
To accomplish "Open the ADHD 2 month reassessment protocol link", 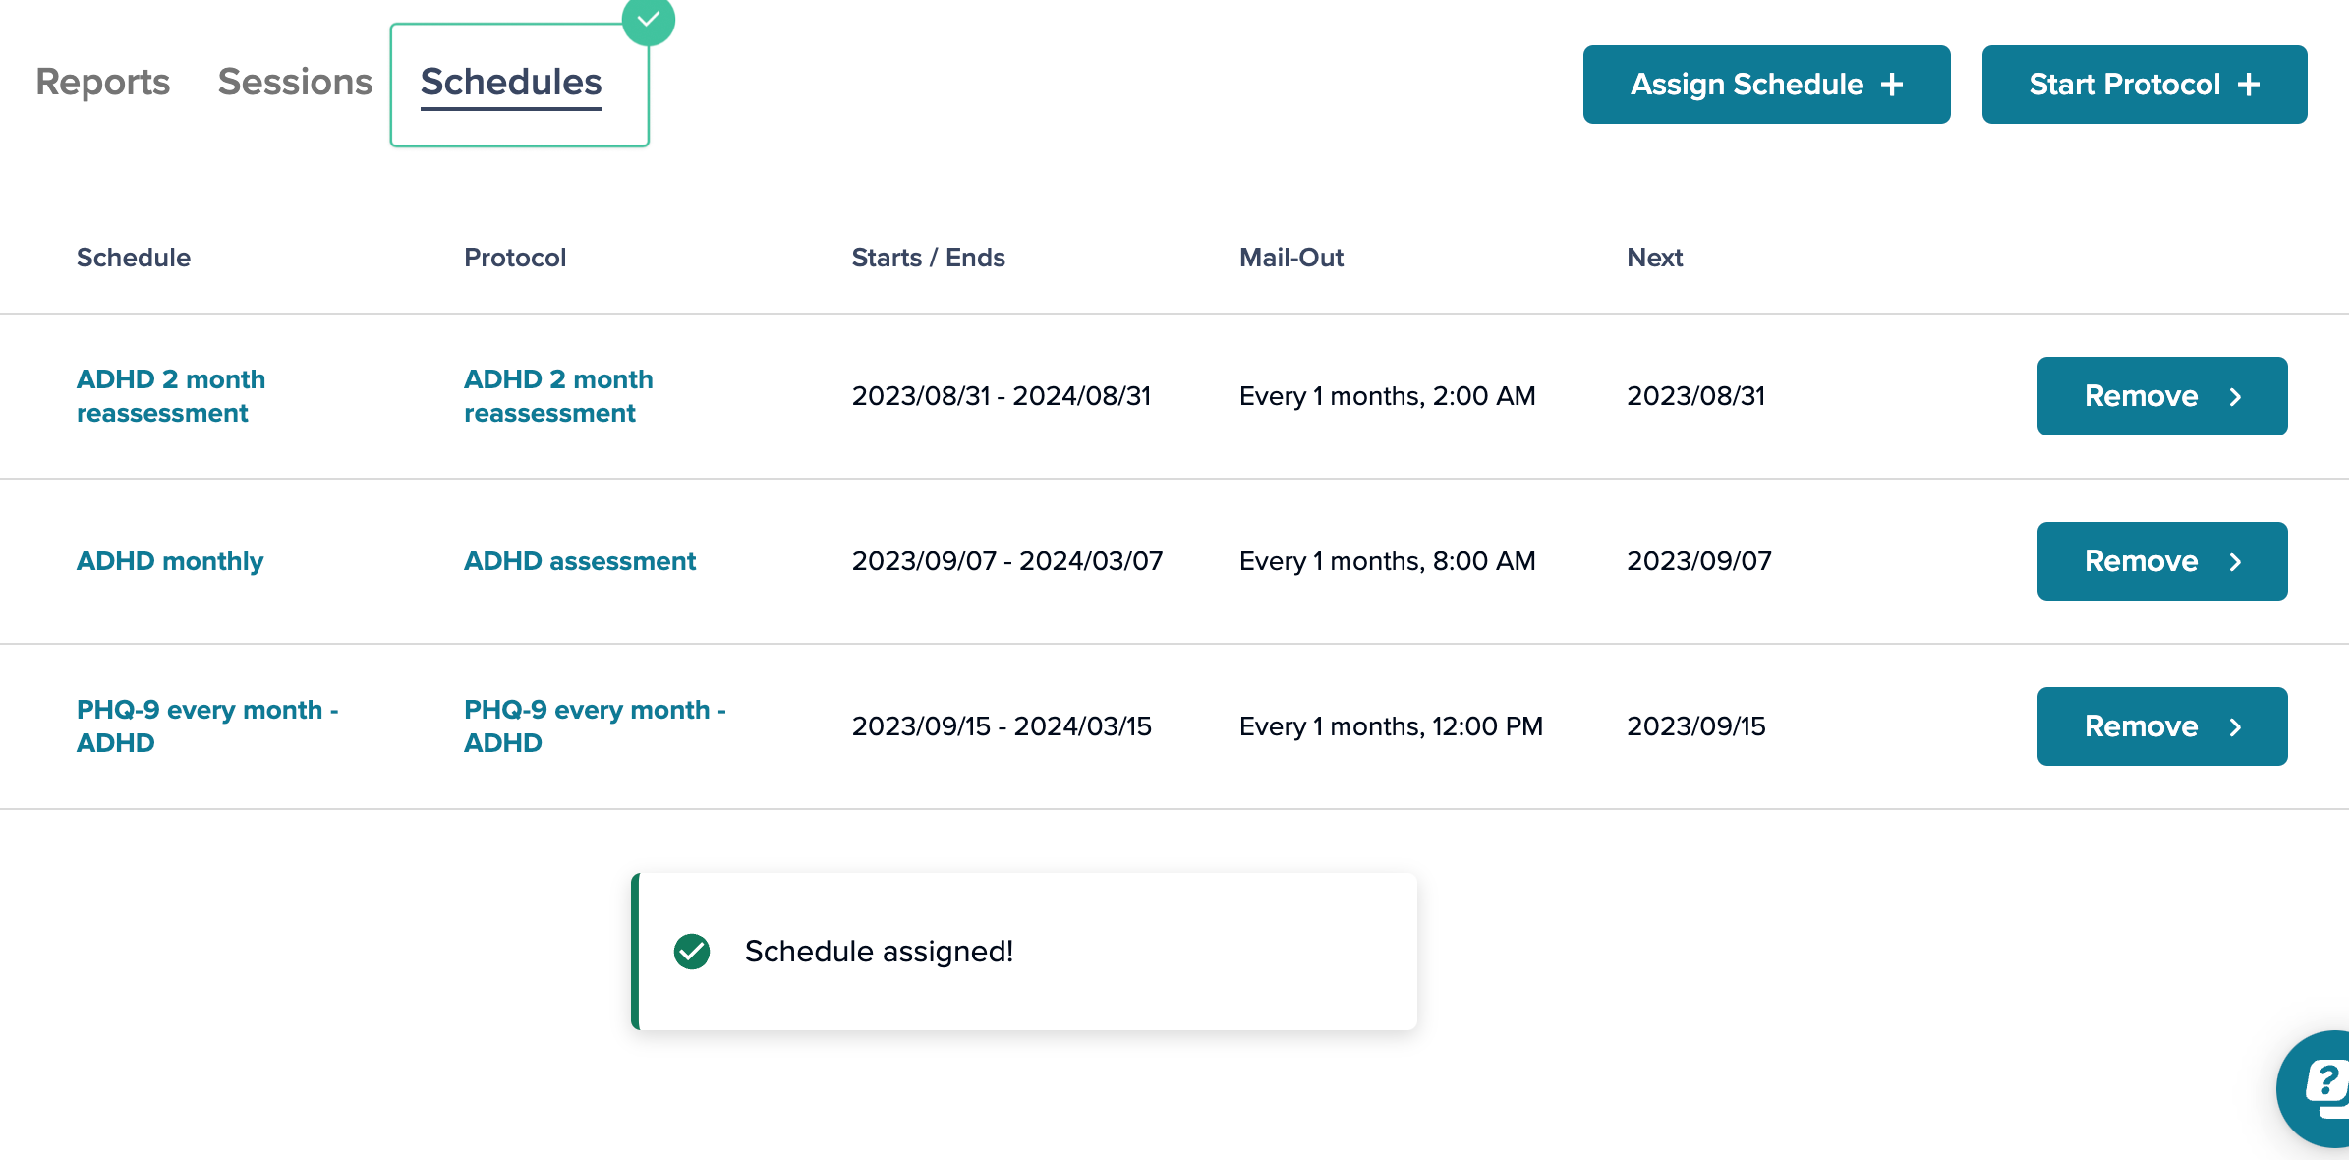I will pyautogui.click(x=558, y=396).
